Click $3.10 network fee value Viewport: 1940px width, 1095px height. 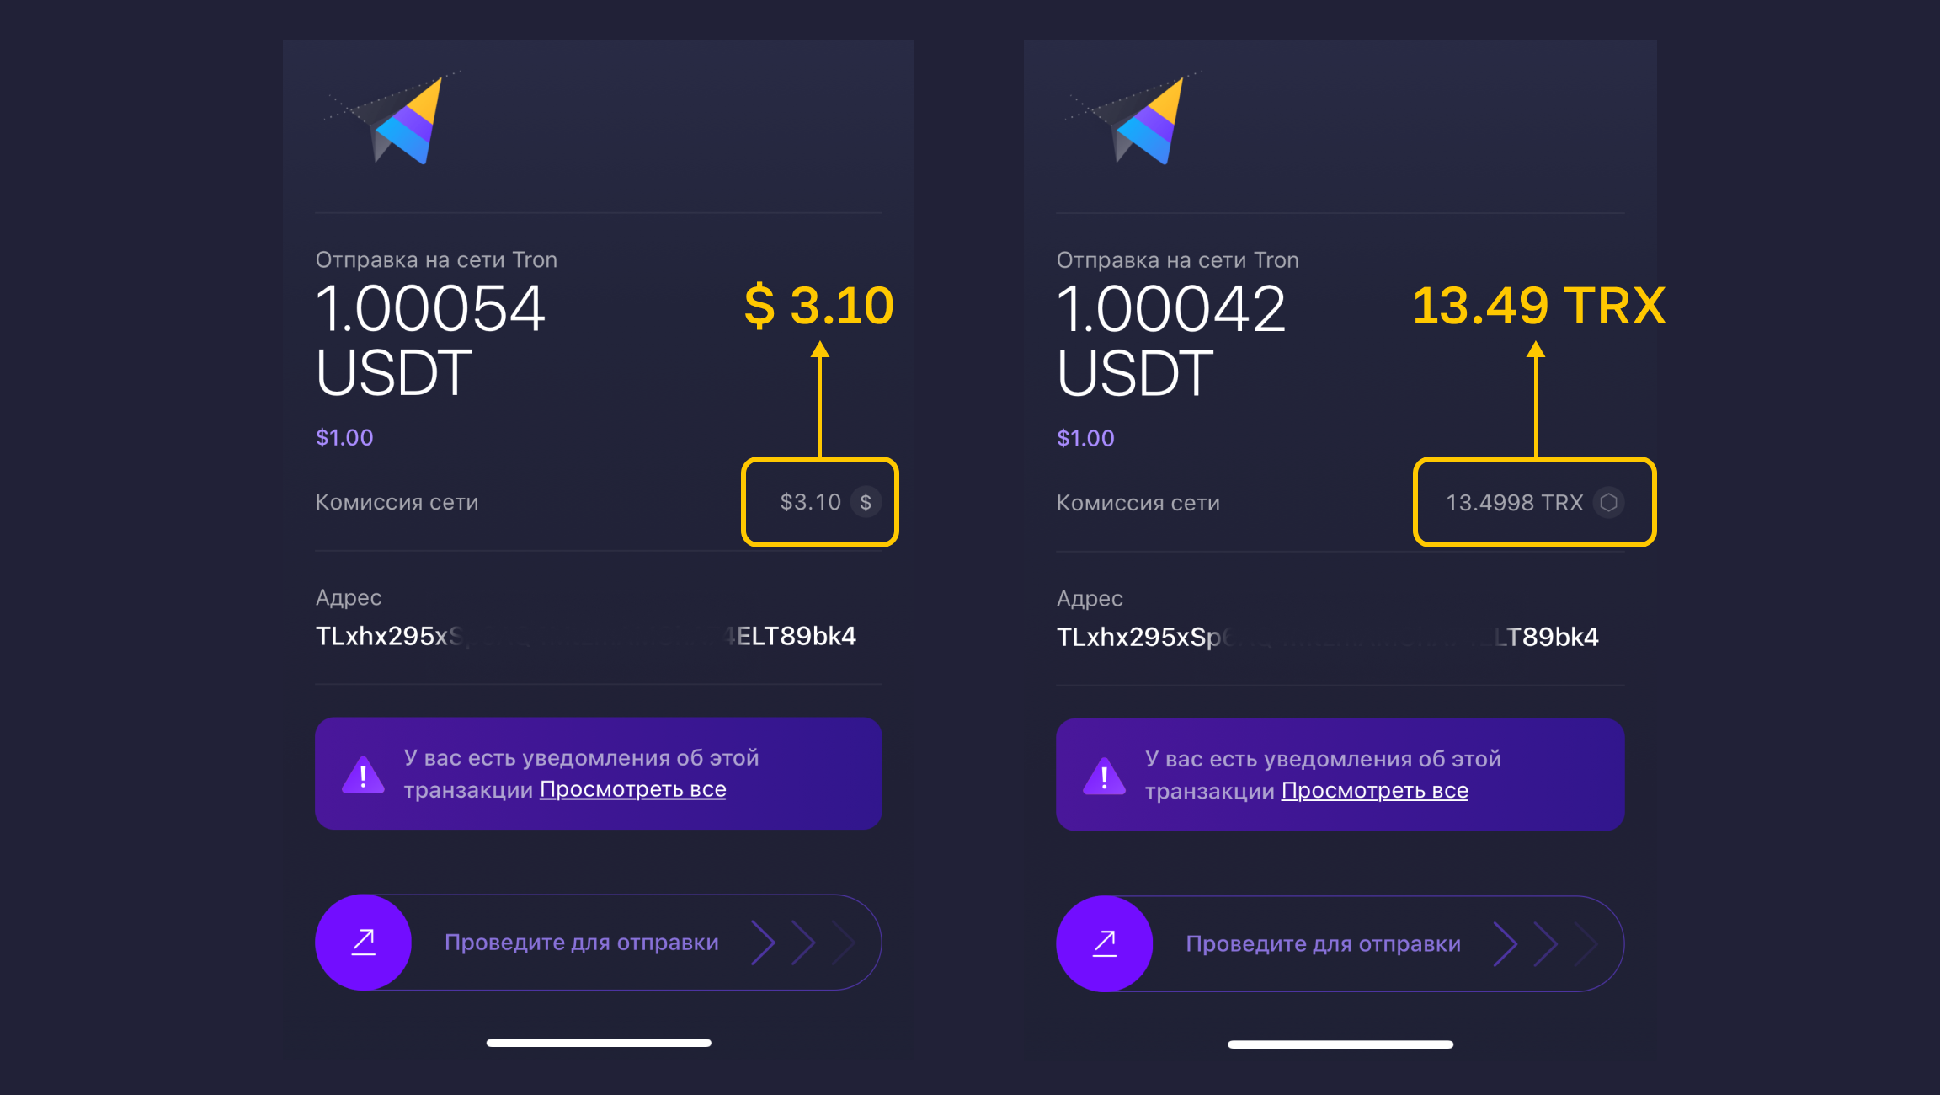pos(810,502)
